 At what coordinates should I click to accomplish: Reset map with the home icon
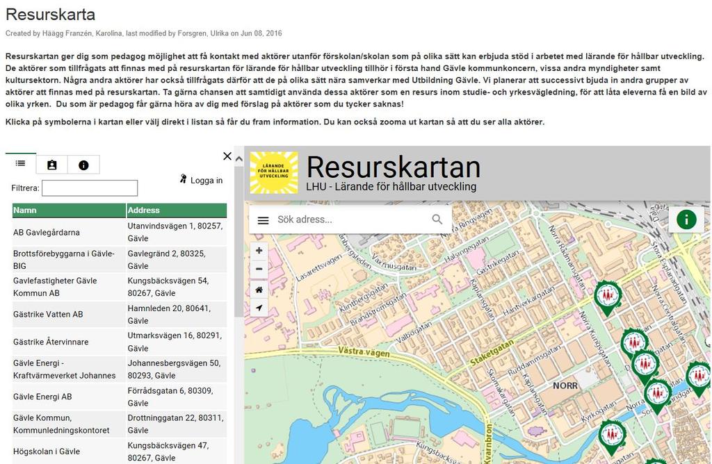[259, 290]
